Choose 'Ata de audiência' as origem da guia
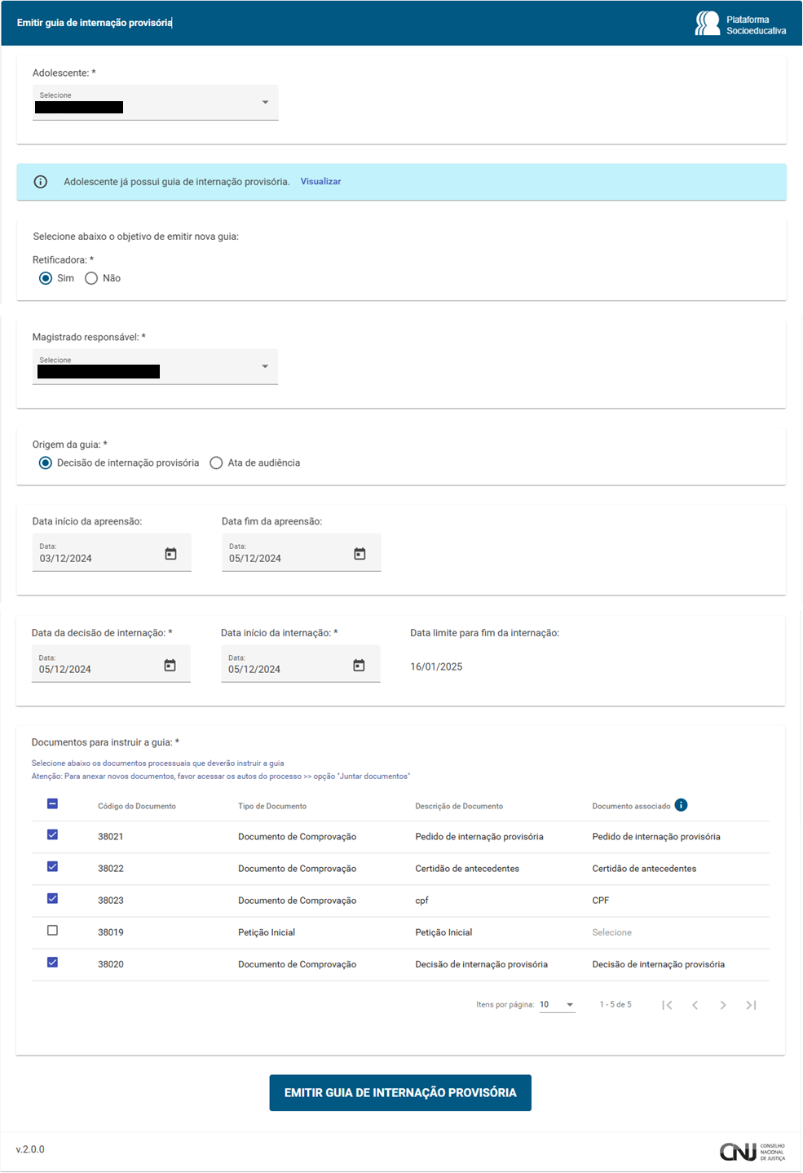The image size is (803, 1173). (216, 463)
